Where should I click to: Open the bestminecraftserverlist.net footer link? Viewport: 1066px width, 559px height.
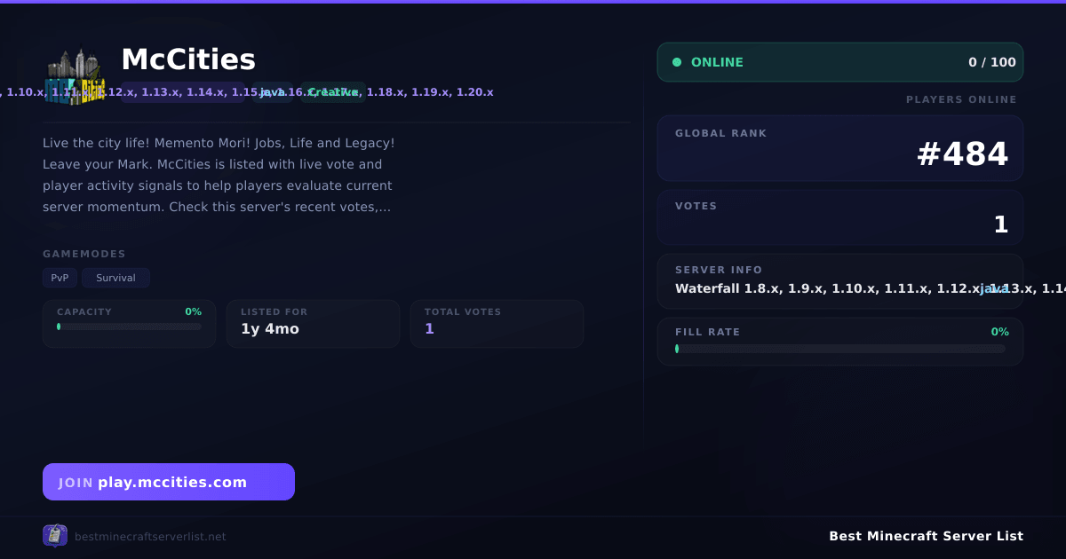(x=150, y=537)
